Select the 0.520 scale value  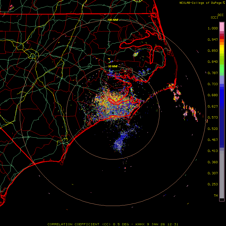point(213,129)
